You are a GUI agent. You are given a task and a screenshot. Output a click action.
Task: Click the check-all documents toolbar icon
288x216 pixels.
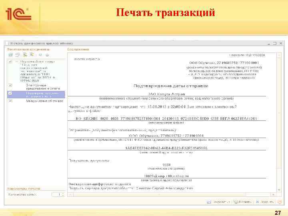pyautogui.click(x=11, y=55)
